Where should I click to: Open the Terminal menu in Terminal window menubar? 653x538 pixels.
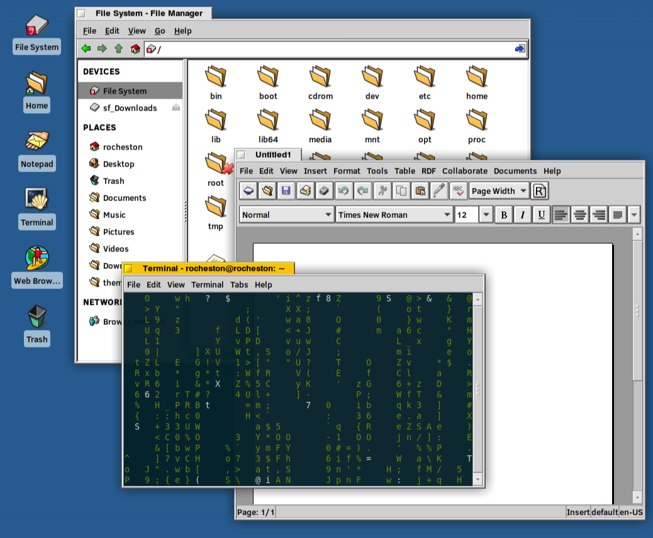point(208,285)
